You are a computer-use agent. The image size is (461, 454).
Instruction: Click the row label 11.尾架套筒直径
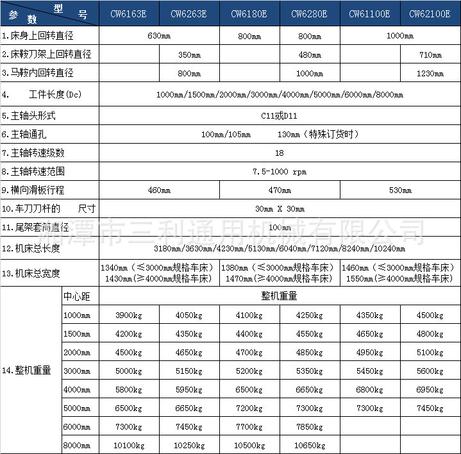(x=35, y=227)
